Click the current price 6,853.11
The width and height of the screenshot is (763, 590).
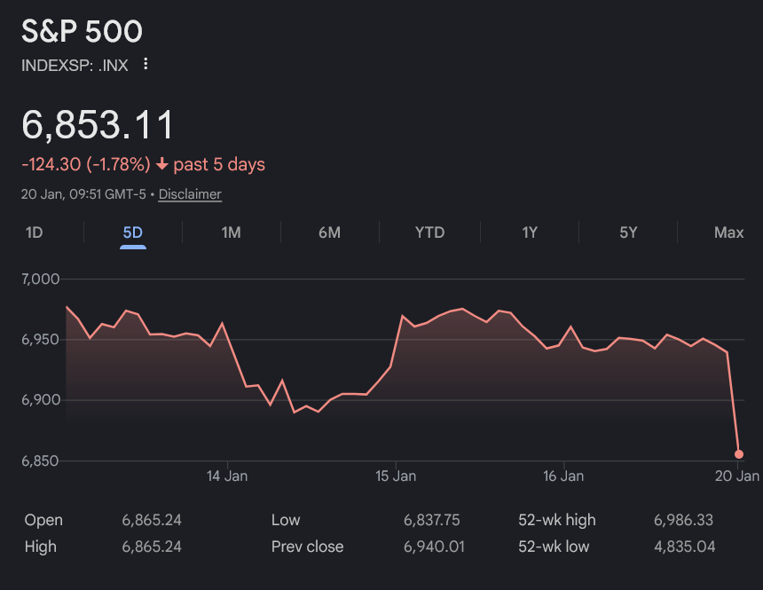pos(98,124)
